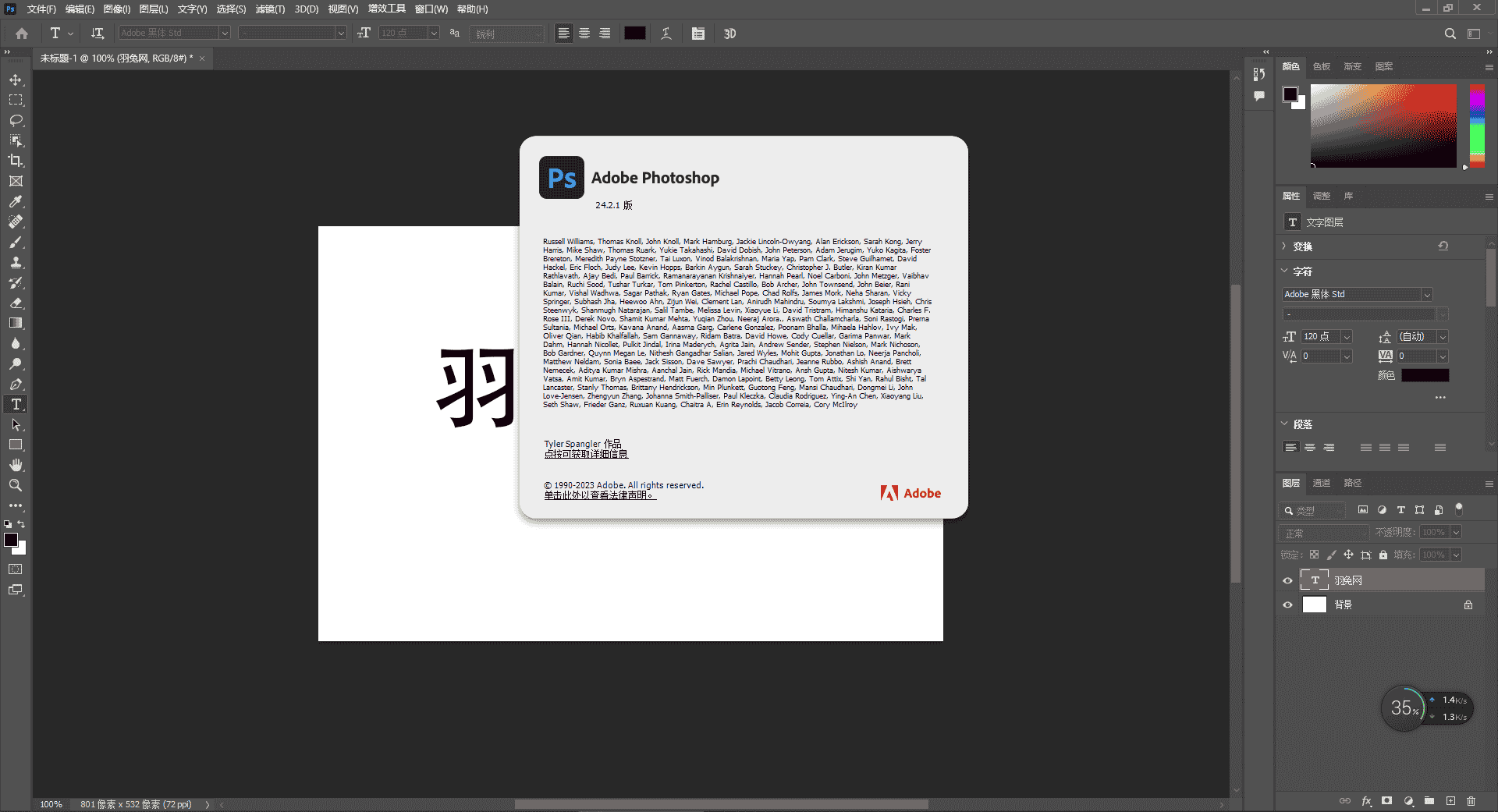The height and width of the screenshot is (812, 1498).
Task: Click the 不透明度 opacity input field
Action: point(1433,532)
